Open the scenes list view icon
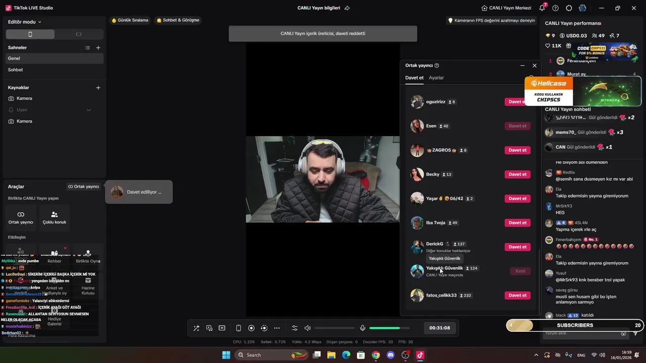The image size is (646, 363). [87, 48]
